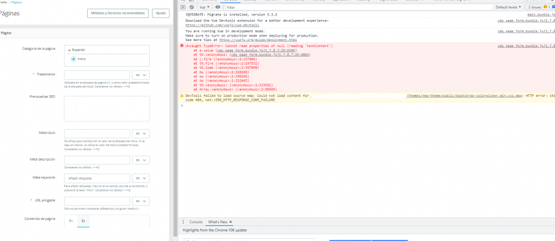The image size is (555, 241).
Task: Click the 'You are running Vue in development mode' message
Action: [x=225, y=32]
